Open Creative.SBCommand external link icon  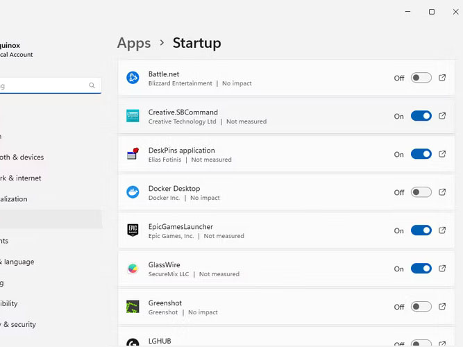tap(442, 116)
